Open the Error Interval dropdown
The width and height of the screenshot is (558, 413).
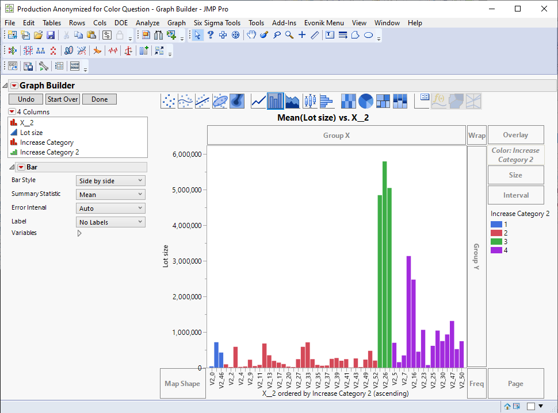(110, 209)
